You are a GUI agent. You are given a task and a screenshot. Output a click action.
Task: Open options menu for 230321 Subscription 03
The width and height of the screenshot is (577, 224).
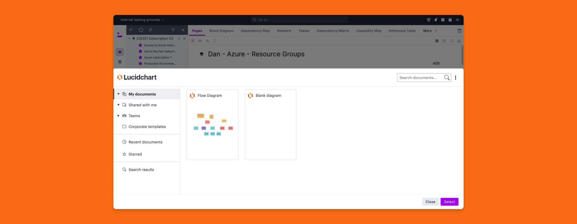179,38
